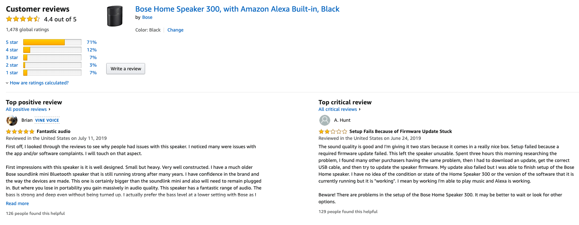
Task: Click the Bose brand link
Action: coord(147,17)
